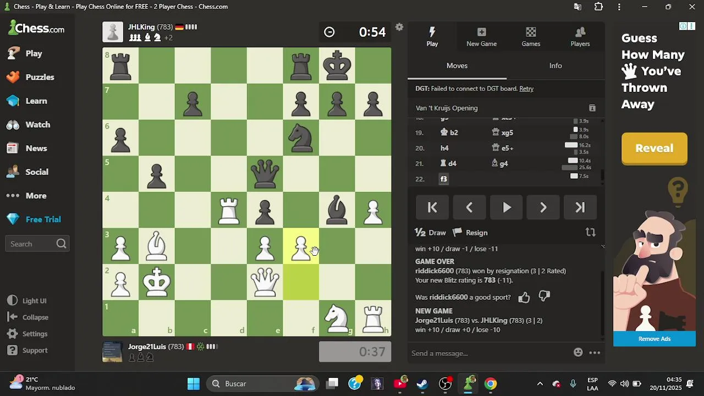Click the Reveal ad button
The width and height of the screenshot is (704, 396).
pos(654,148)
